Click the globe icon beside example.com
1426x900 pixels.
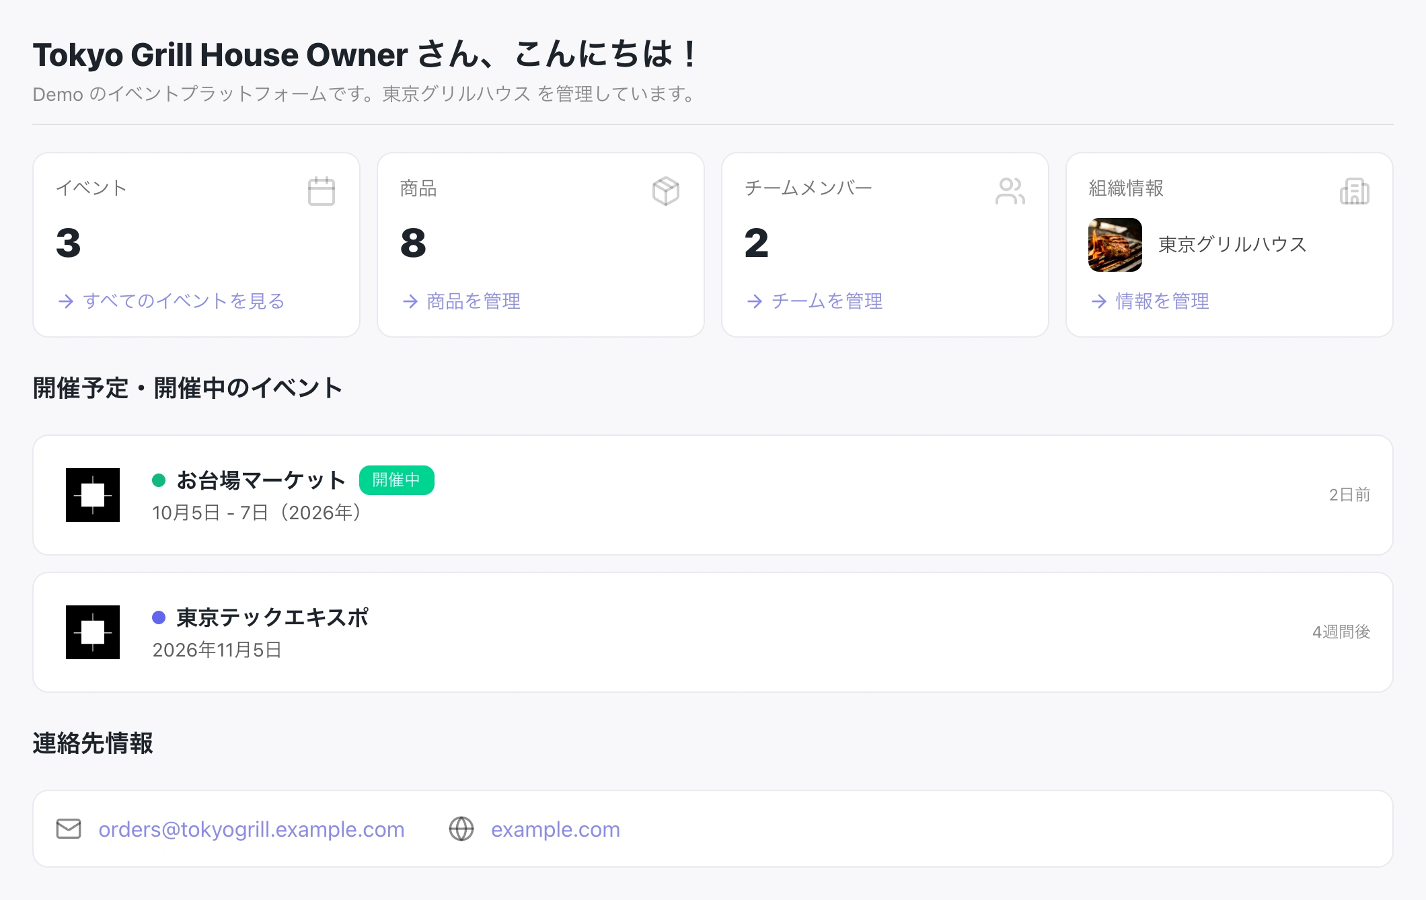point(461,829)
